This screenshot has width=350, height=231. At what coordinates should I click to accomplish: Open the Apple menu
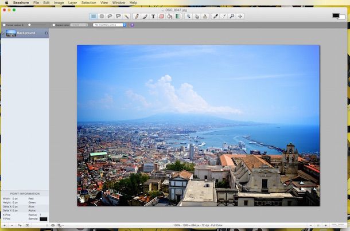pyautogui.click(x=6, y=3)
